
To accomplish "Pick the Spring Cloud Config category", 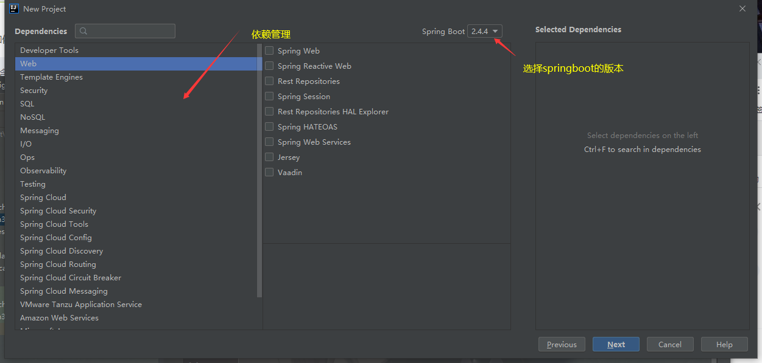I will (136, 238).
